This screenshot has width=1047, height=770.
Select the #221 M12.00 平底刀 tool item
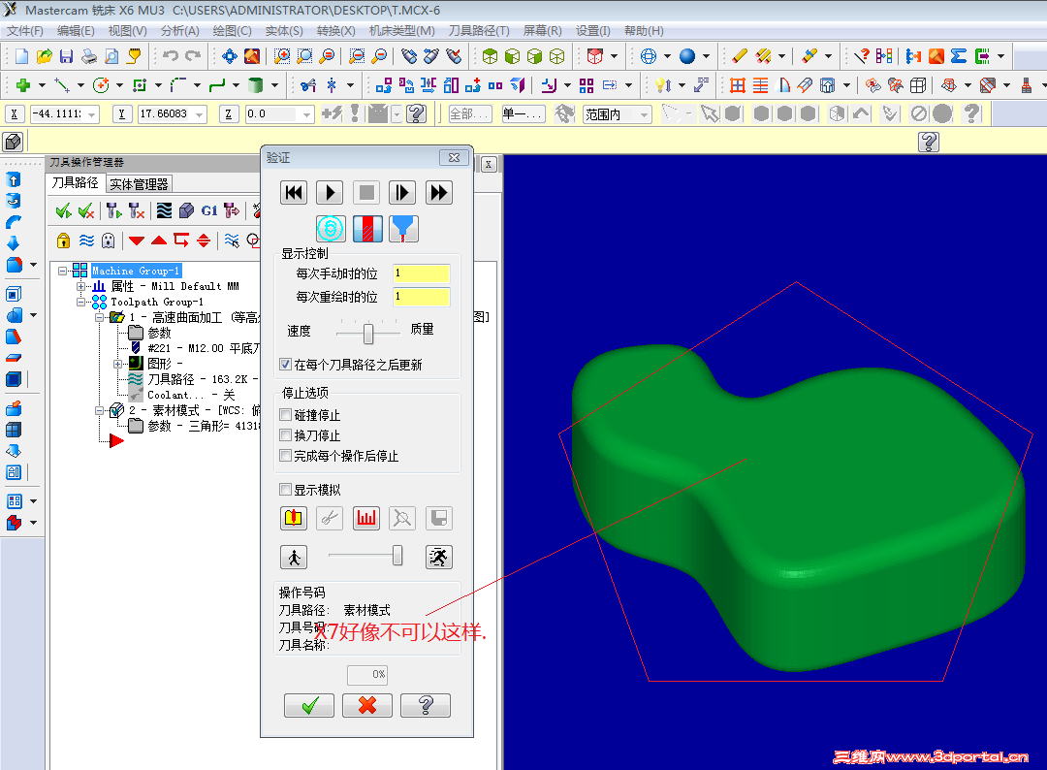click(x=204, y=348)
